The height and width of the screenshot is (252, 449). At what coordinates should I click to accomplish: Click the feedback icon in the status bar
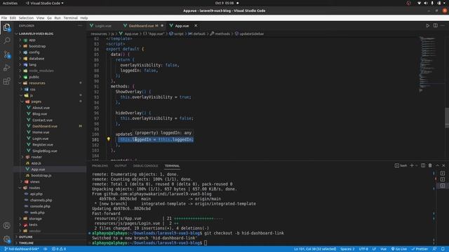435,249
